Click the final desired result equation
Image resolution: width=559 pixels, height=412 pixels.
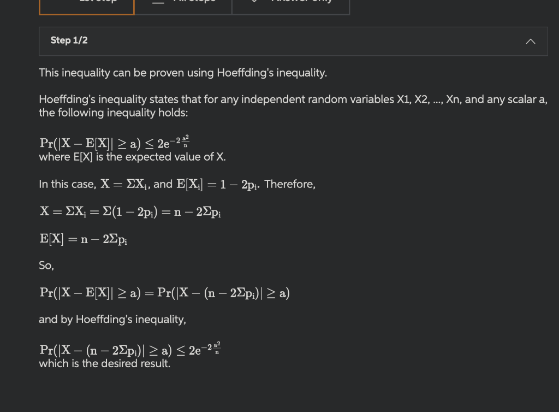[130, 349]
